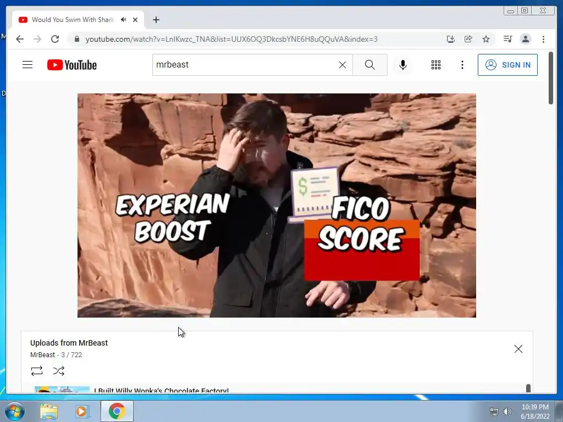563x422 pixels.
Task: Reload the current page
Action: (54, 39)
